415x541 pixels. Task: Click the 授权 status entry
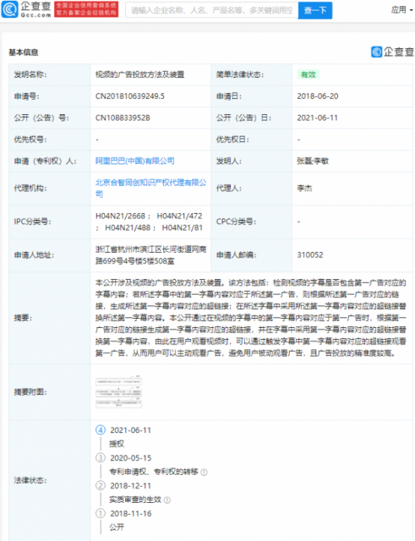click(x=117, y=444)
